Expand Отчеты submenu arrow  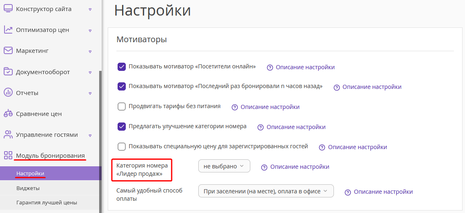90,93
